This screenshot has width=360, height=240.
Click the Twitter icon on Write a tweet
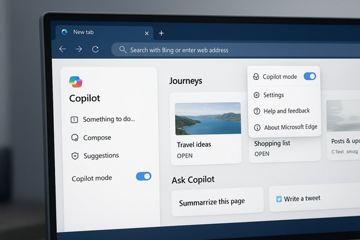point(279,199)
